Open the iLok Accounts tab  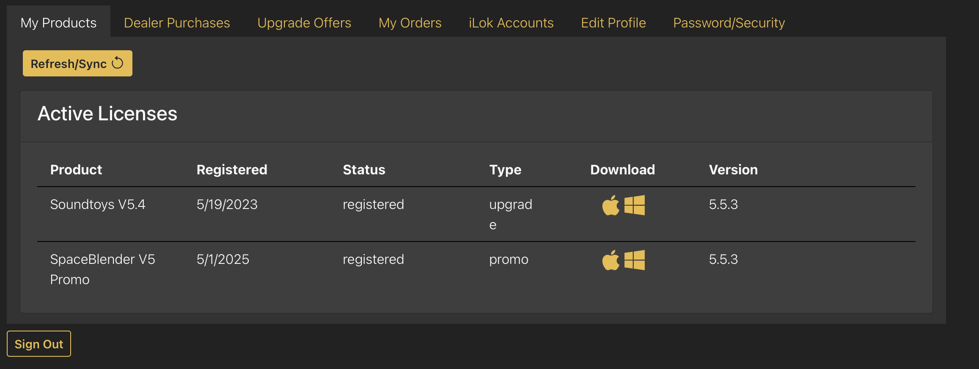coord(511,23)
